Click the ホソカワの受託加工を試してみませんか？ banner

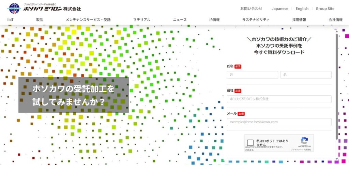[74, 95]
